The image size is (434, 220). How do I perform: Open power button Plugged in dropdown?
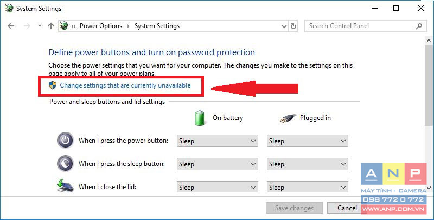307,141
